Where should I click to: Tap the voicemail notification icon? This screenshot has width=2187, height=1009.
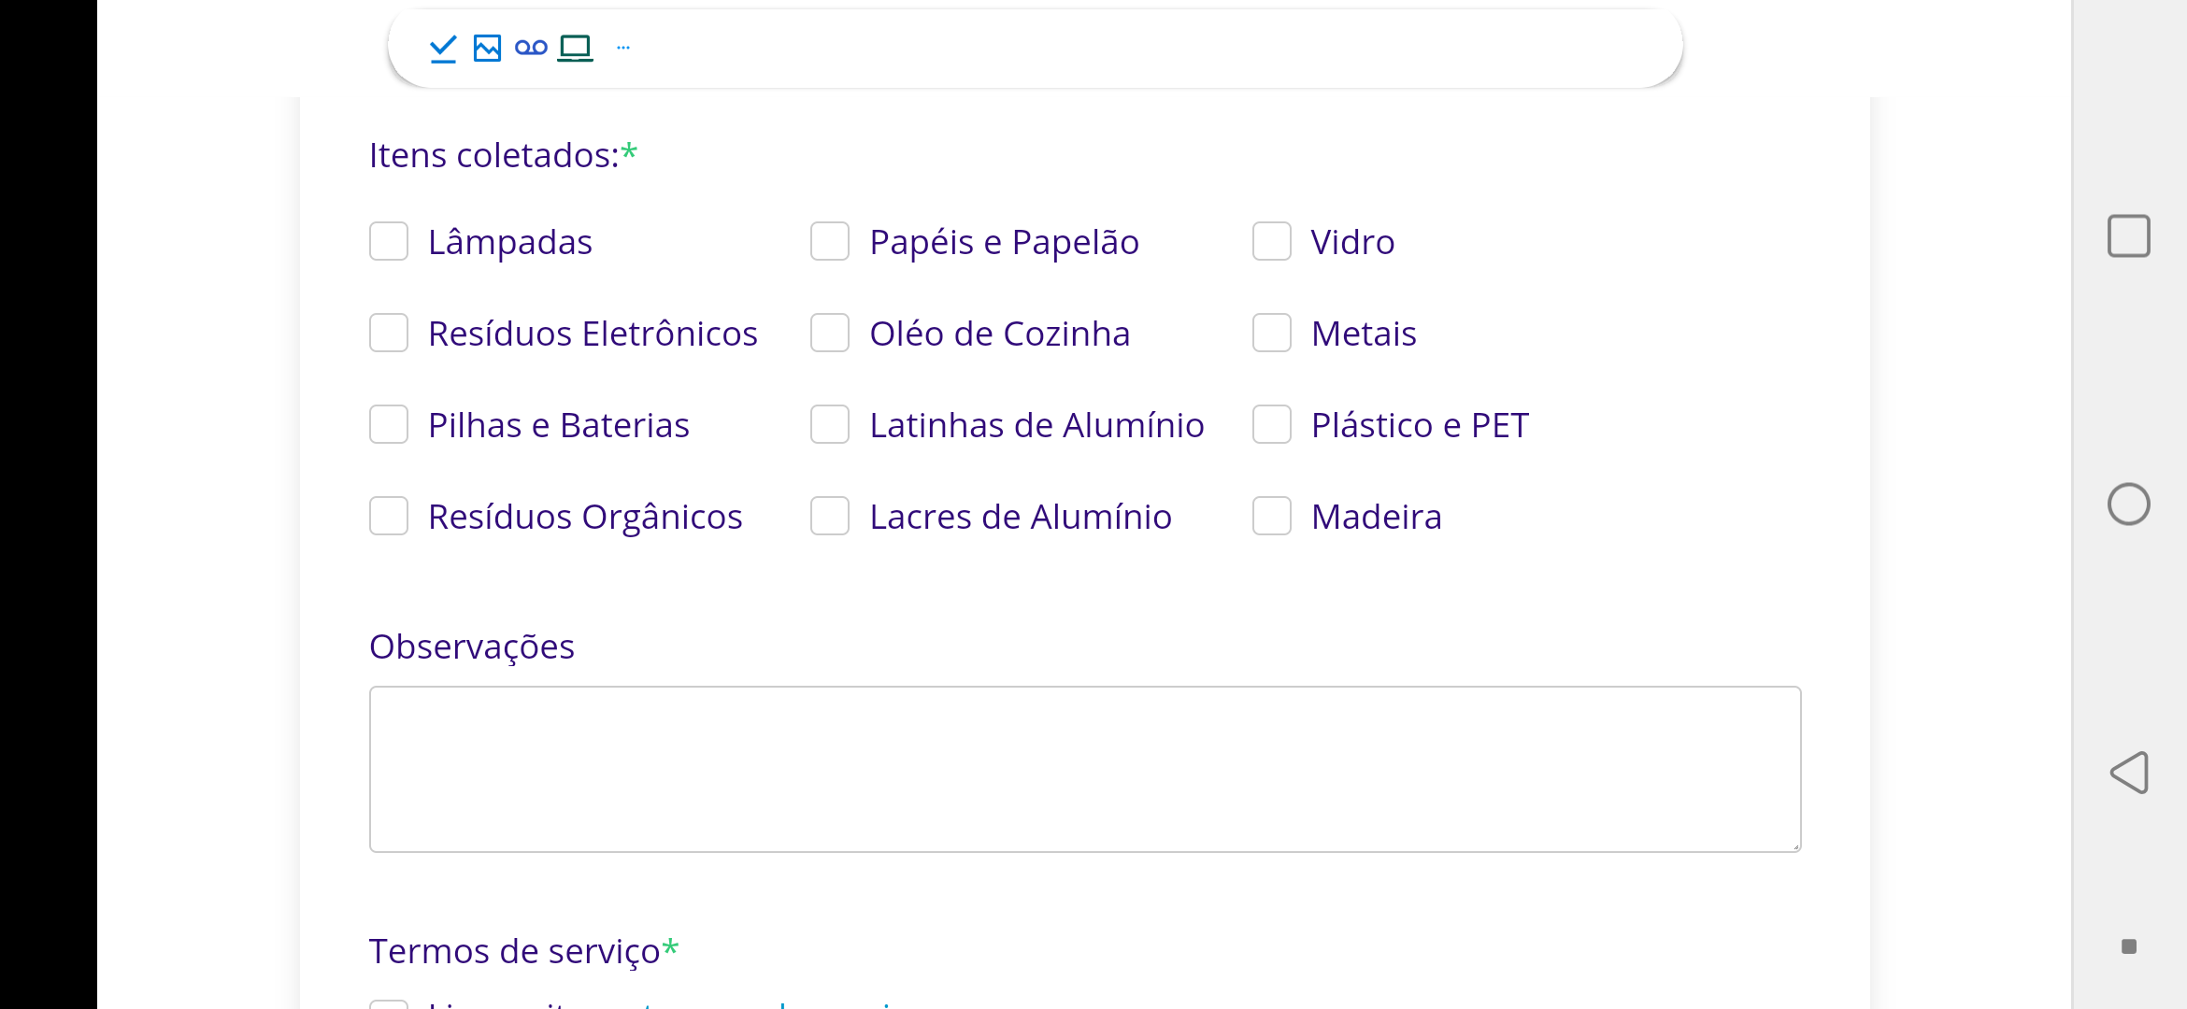click(531, 48)
